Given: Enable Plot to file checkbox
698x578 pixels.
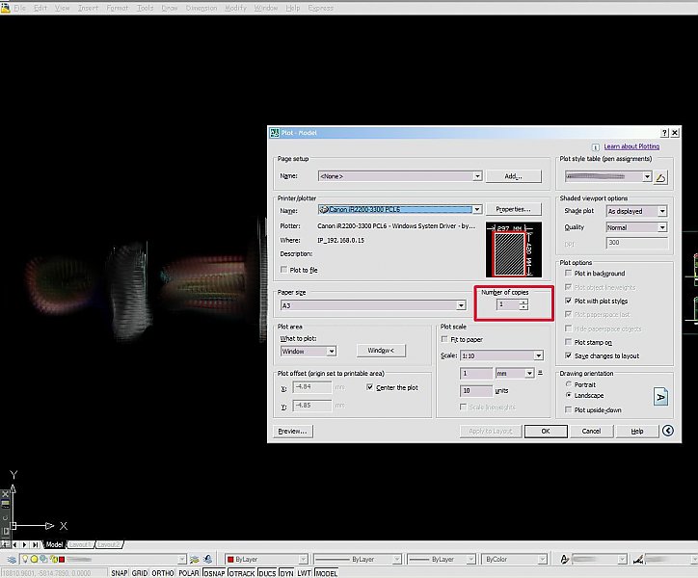Looking at the screenshot, I should point(284,270).
